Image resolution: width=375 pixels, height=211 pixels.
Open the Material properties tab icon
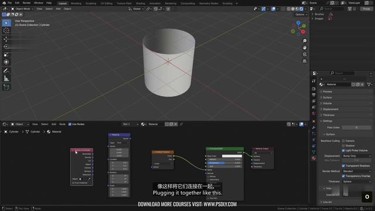(314, 158)
